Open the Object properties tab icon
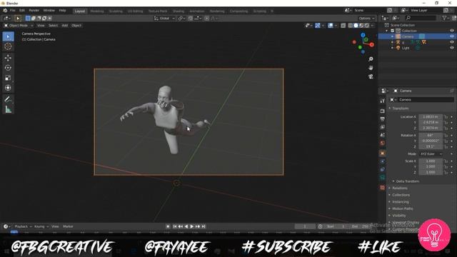Viewport: 457px width, 257px height. 383,153
